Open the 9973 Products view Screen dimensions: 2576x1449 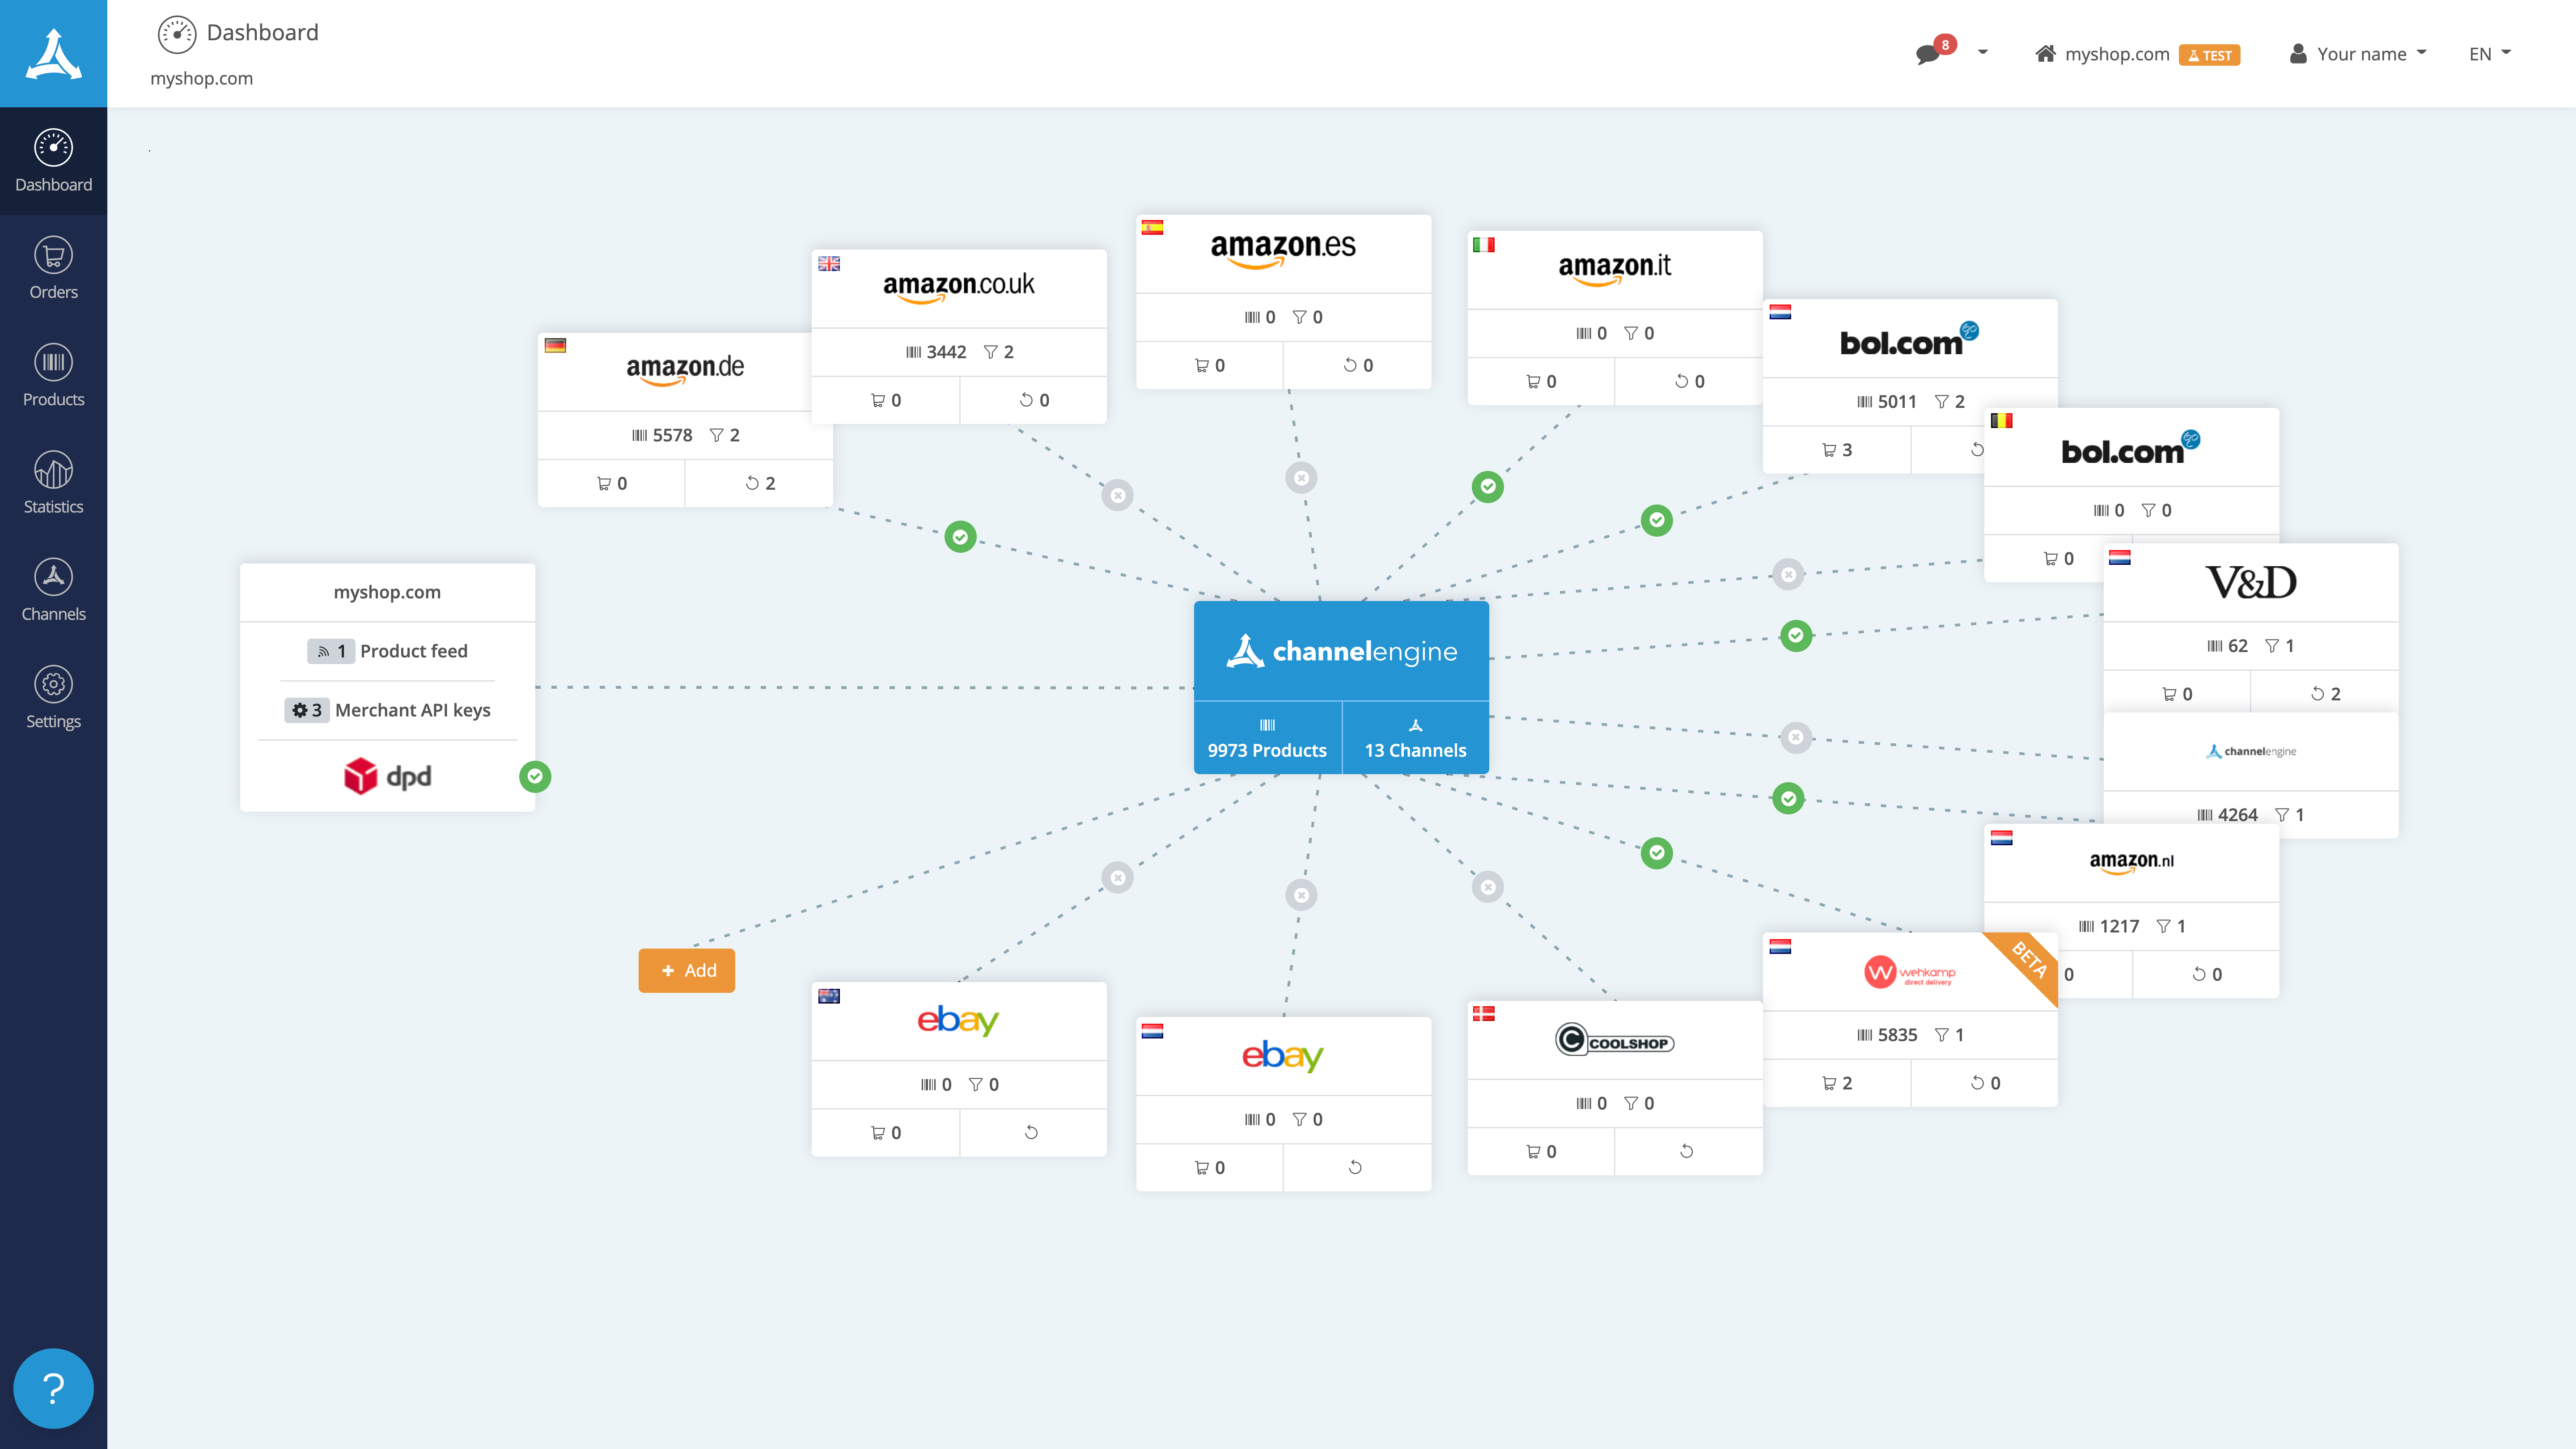coord(1267,738)
